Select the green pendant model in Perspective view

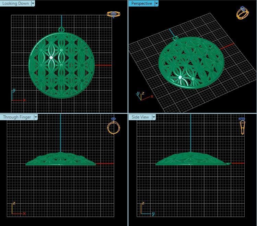click(x=191, y=63)
